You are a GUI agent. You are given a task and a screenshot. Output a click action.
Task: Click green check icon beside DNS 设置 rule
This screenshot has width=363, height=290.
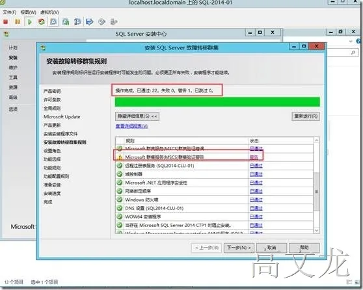(x=120, y=208)
